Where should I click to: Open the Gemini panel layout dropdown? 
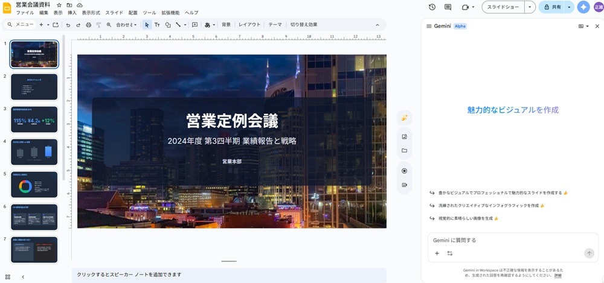coord(583,26)
